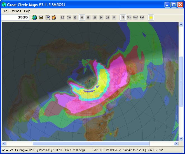Click the horizontal scrollbar right arrow
The image size is (185, 154).
pyautogui.click(x=176, y=143)
